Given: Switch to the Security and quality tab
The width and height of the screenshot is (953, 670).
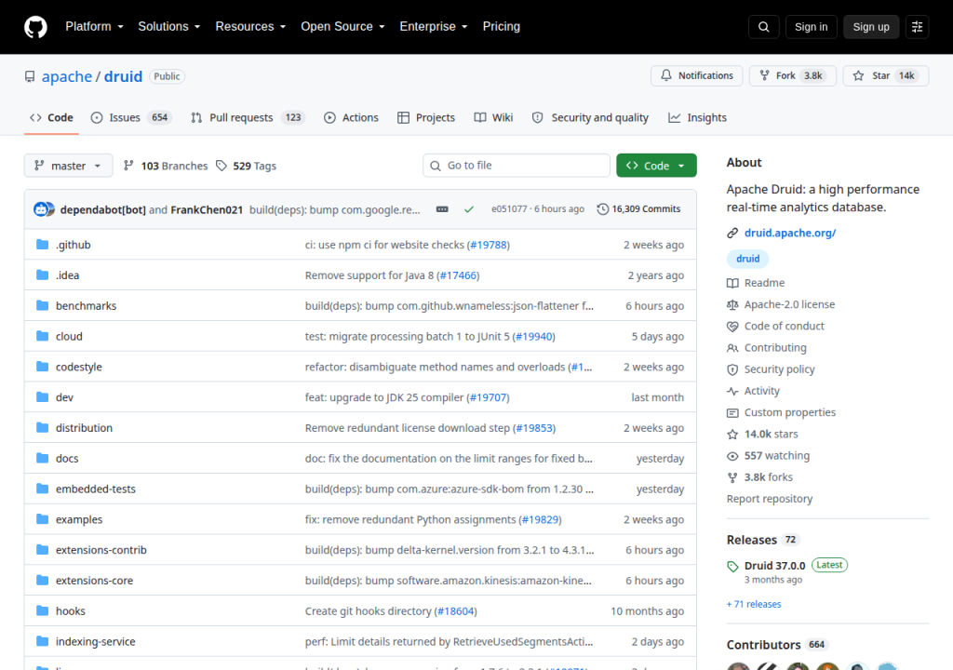Looking at the screenshot, I should [x=589, y=117].
